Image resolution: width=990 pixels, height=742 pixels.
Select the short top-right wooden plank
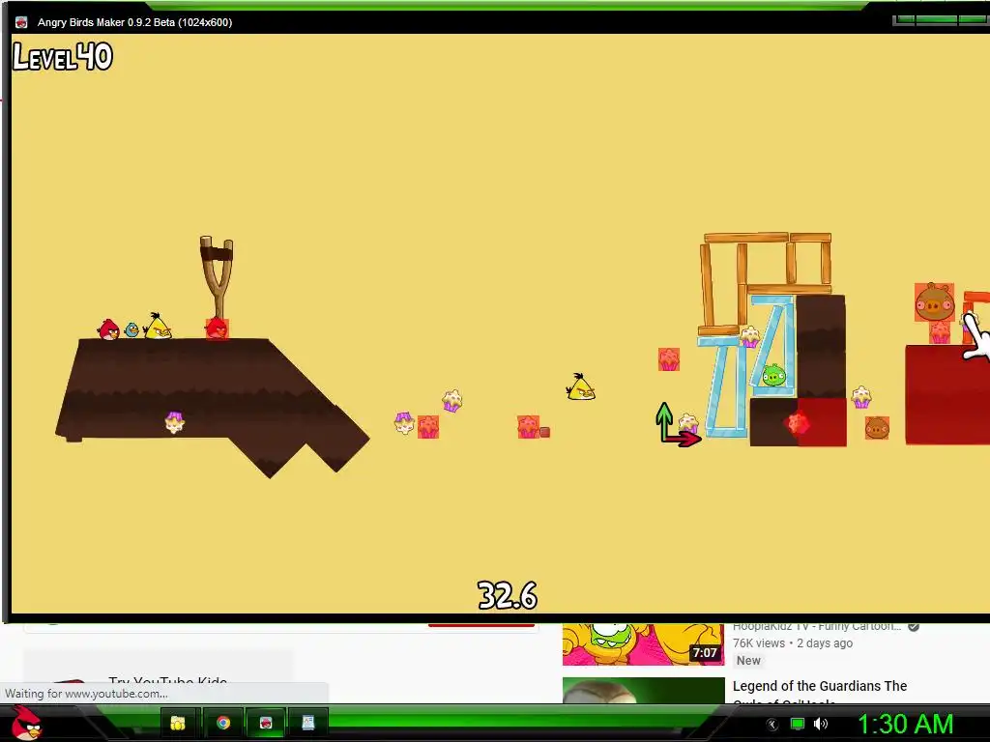811,238
